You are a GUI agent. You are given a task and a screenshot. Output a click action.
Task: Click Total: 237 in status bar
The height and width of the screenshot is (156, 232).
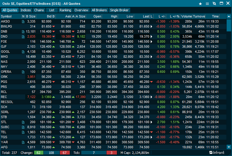pos(9,153)
